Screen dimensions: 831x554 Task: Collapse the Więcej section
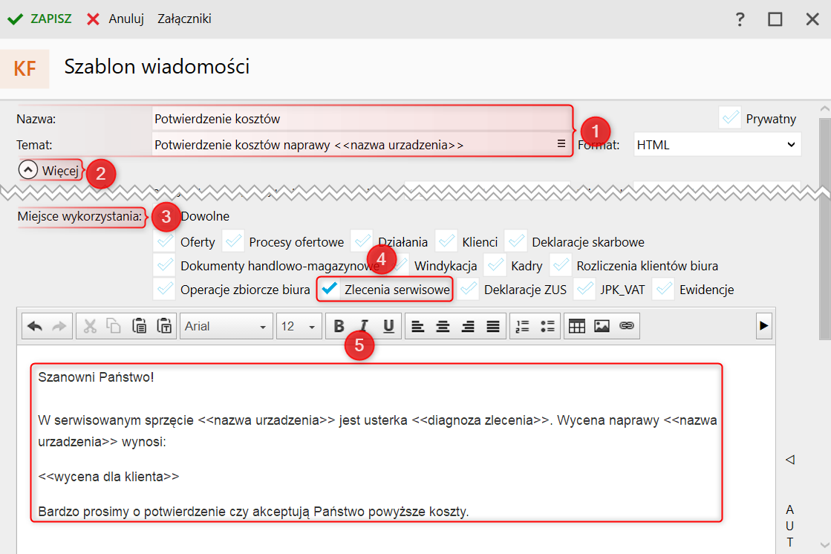click(x=28, y=170)
